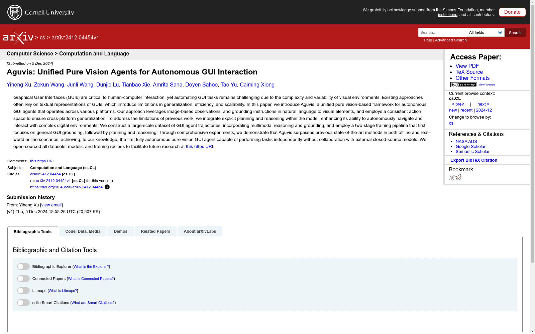The width and height of the screenshot is (535, 334).
Task: Browse by cs link in sidebar
Action: [x=451, y=123]
